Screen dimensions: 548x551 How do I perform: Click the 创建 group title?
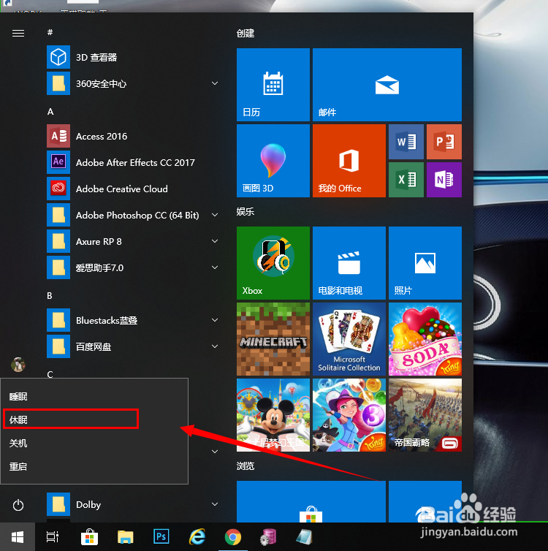(246, 34)
